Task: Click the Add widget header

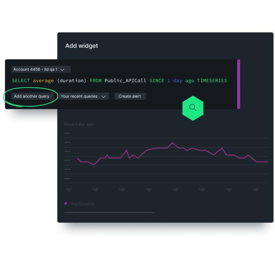Action: click(81, 45)
